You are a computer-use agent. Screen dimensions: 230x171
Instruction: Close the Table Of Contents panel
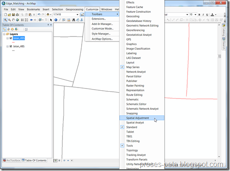(x=51, y=25)
